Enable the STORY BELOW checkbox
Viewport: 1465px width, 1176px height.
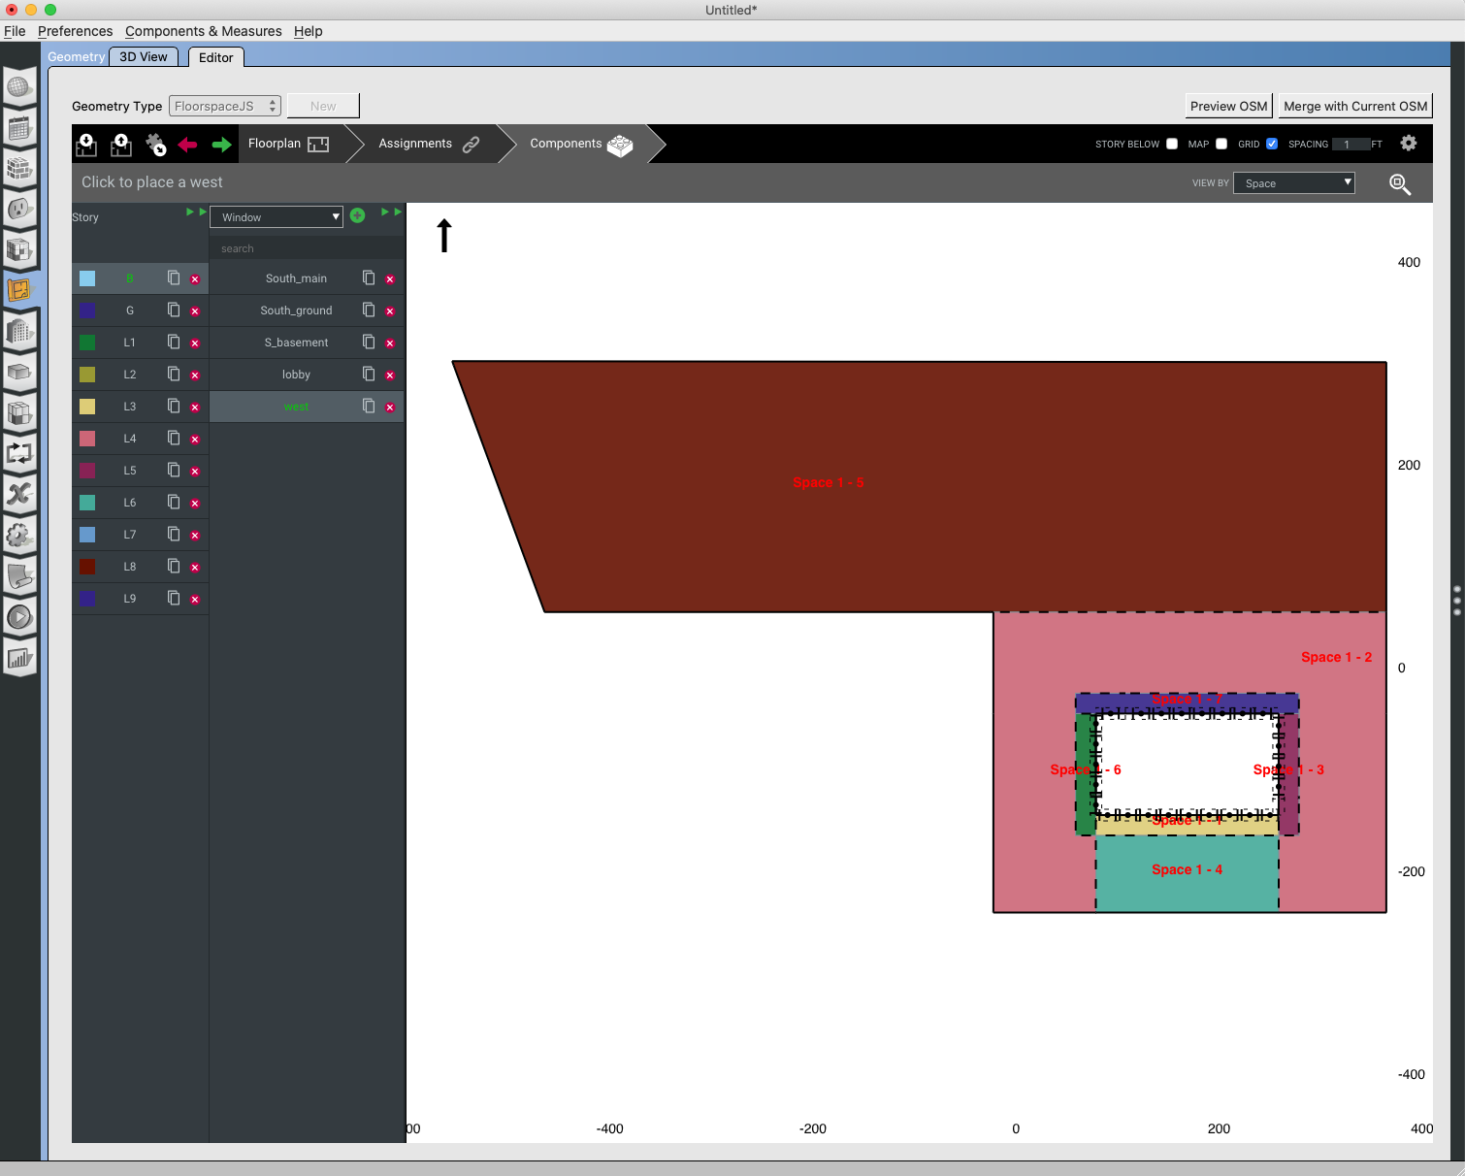coord(1171,143)
